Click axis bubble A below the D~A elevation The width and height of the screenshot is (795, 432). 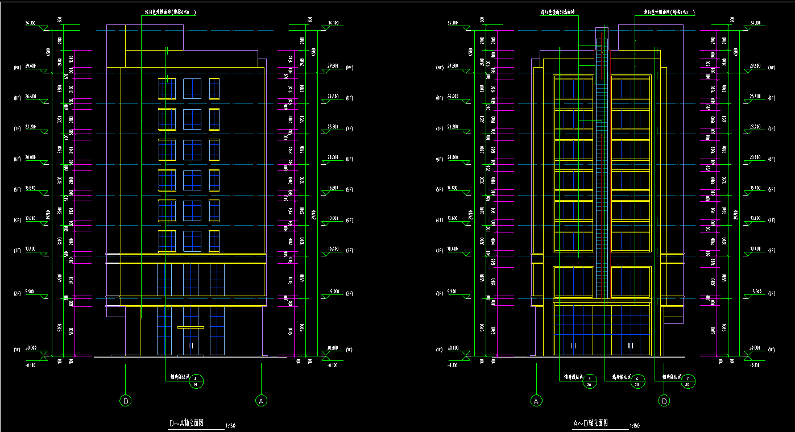point(261,401)
